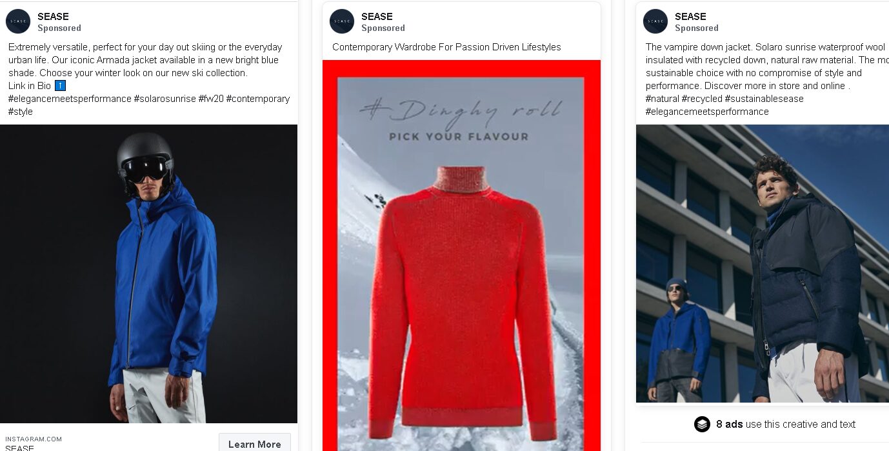889x451 pixels.
Task: Click the '8 ads use this creative and text' label
Action: click(x=786, y=424)
